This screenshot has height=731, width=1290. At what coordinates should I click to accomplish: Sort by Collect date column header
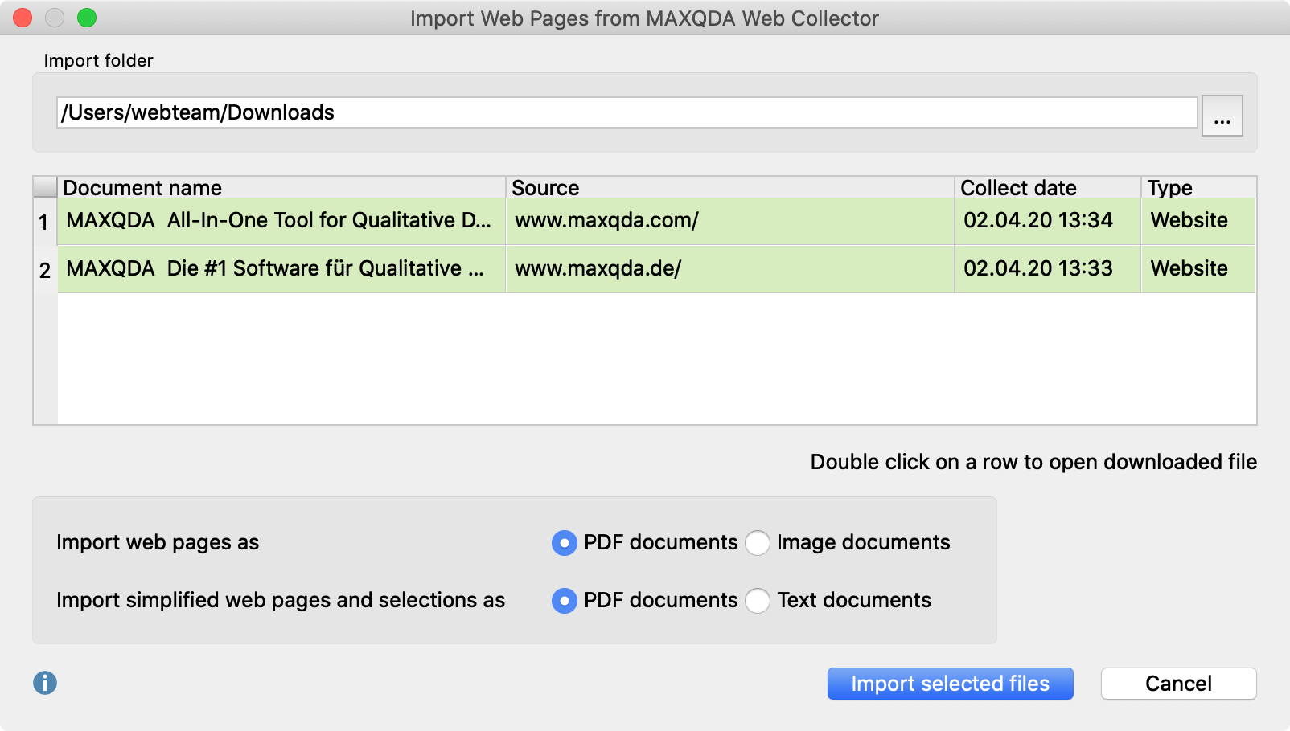point(1047,187)
